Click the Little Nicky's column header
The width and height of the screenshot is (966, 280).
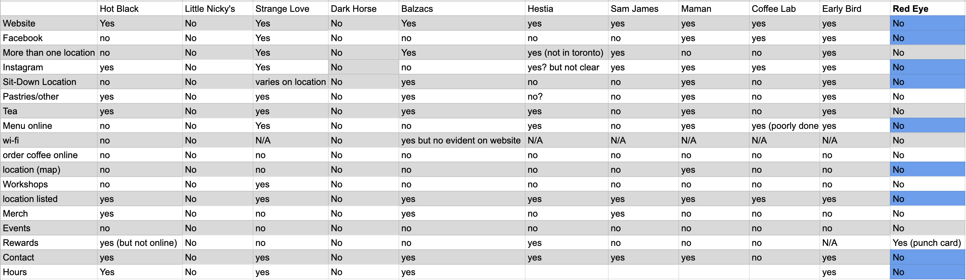218,9
